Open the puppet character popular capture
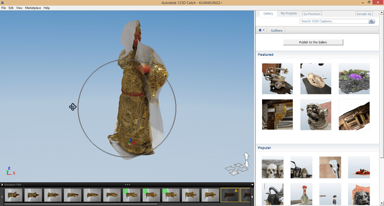Screen dimensions: 384x206 pyautogui.click(x=301, y=194)
